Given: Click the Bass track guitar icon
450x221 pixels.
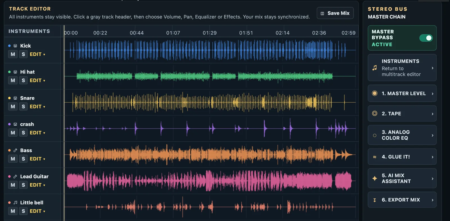Looking at the screenshot, I should tap(15, 150).
